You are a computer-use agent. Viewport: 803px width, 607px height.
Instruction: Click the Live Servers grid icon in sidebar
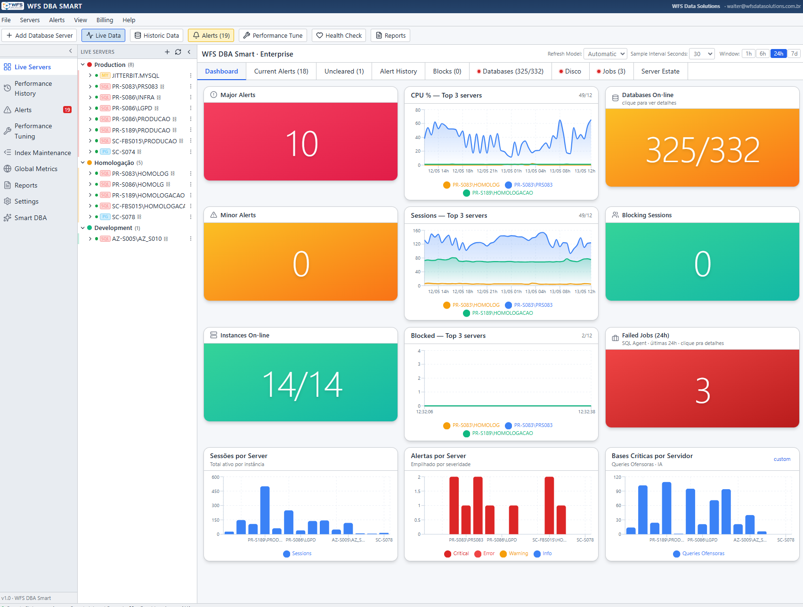point(8,67)
